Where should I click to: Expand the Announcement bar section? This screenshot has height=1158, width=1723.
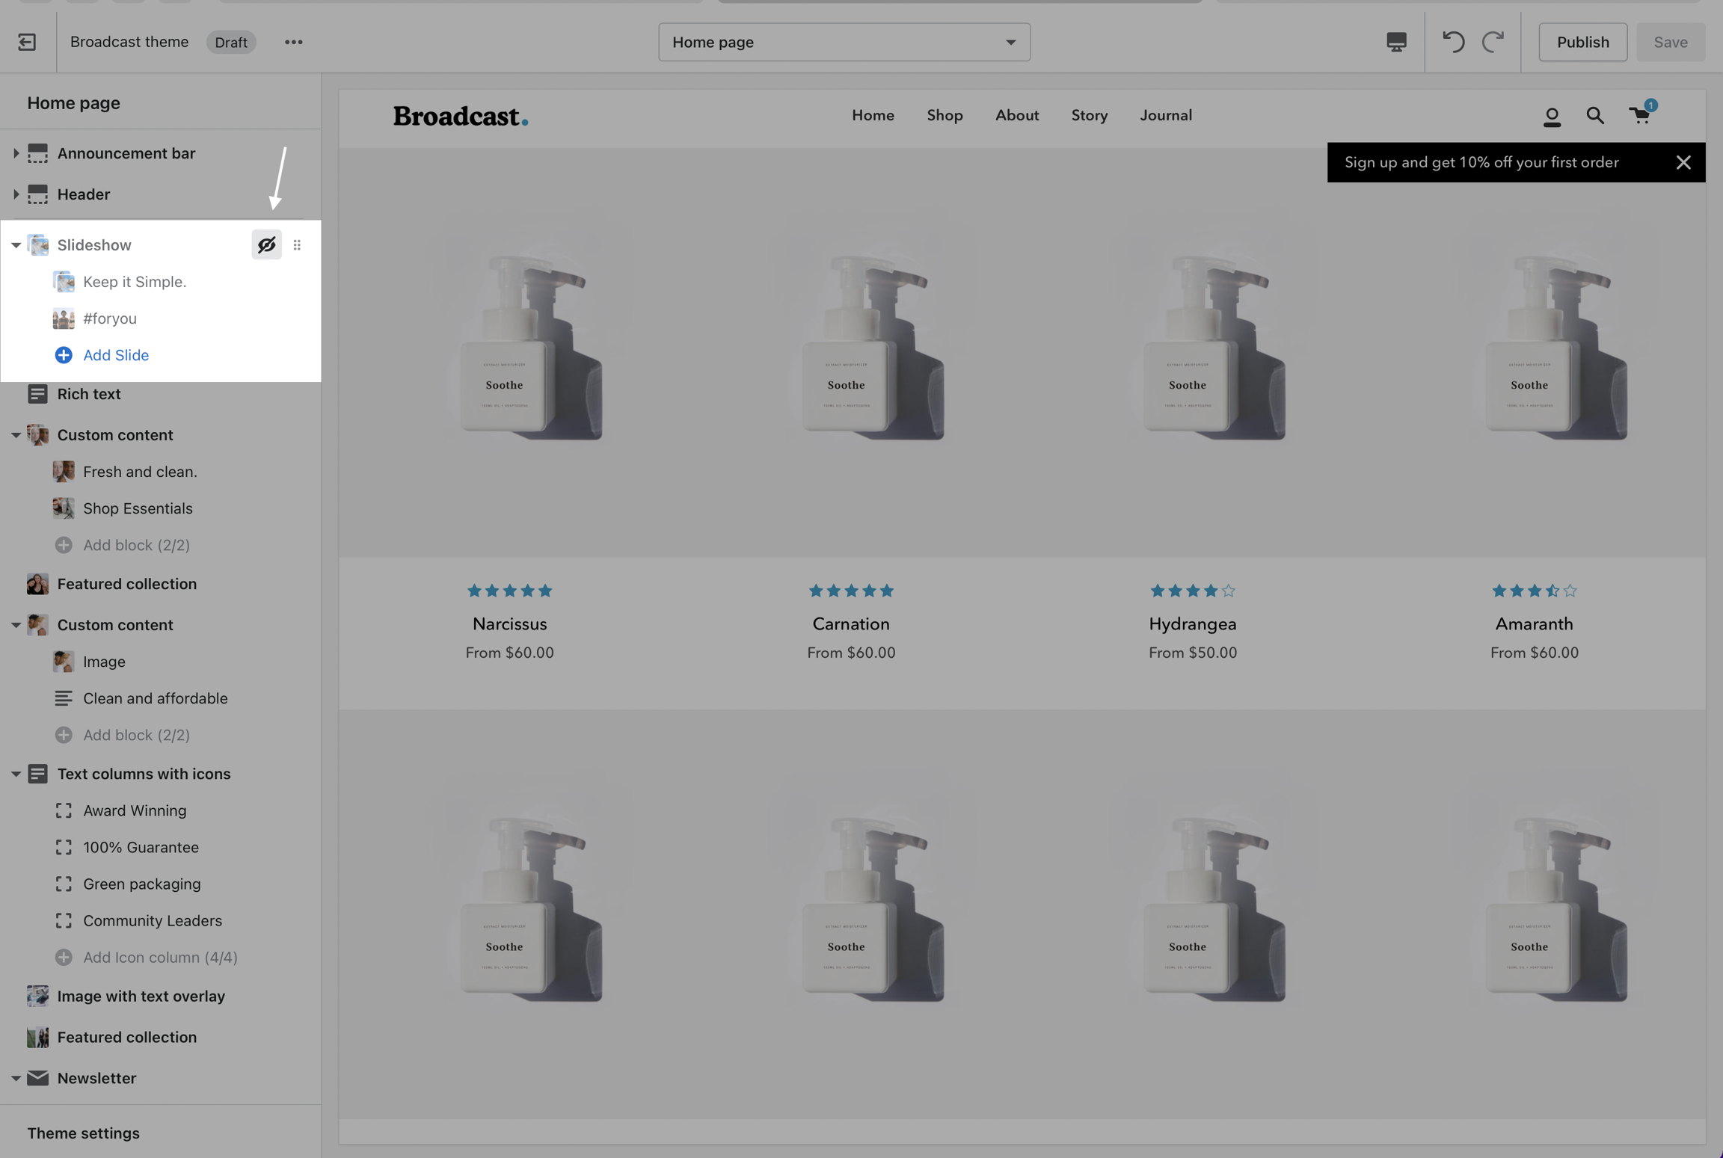[16, 153]
